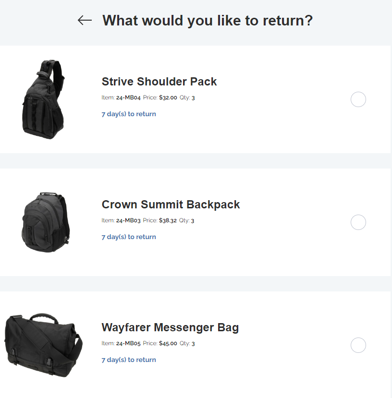Click the page heading What would you like to return
Screen dimensions: 392x398
point(208,21)
